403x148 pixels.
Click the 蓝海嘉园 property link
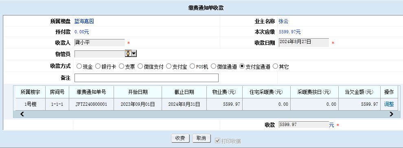click(84, 21)
